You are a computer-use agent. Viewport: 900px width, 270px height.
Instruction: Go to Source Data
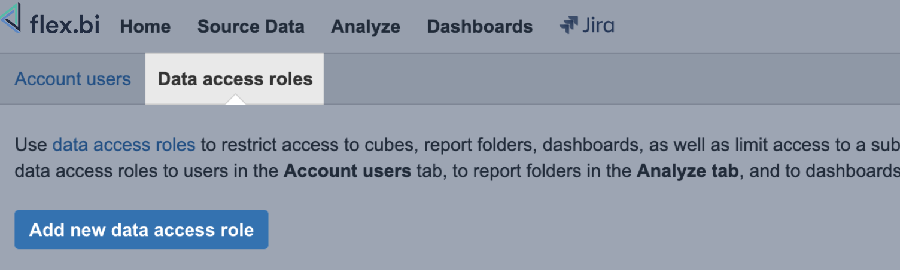[x=251, y=27]
